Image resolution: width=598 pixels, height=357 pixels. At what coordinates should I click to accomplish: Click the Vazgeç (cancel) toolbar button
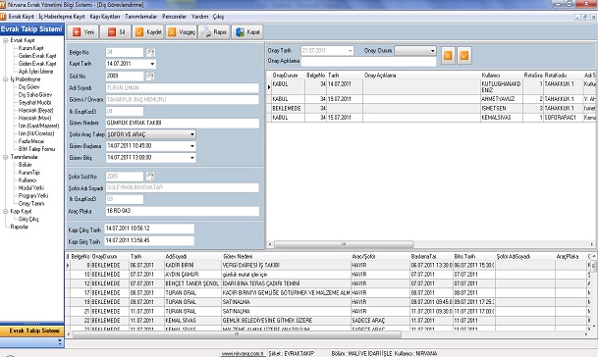click(x=181, y=32)
